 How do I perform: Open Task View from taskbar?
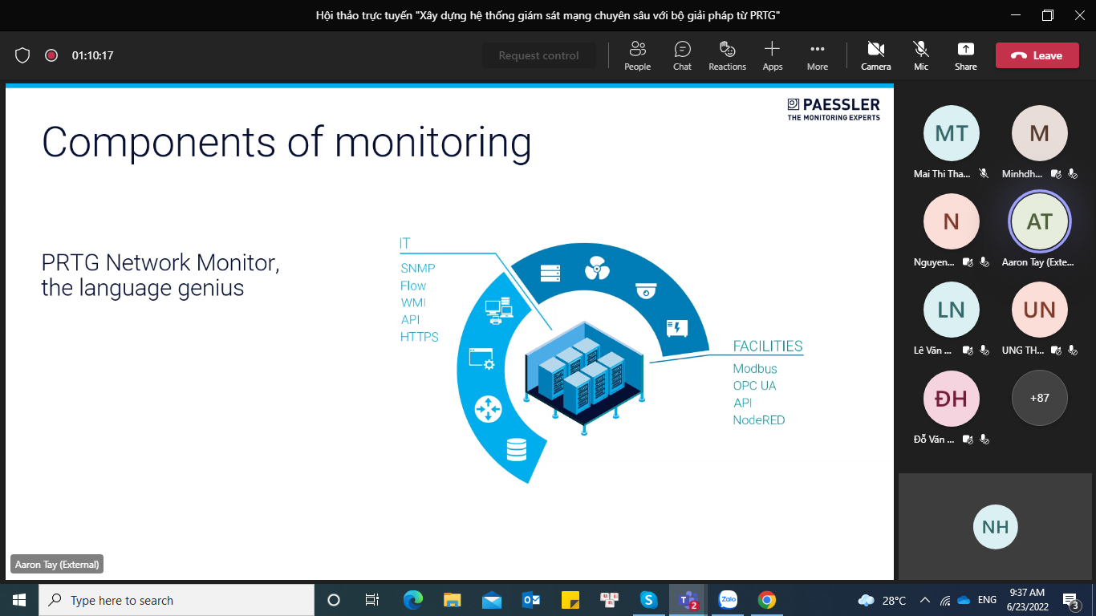pyautogui.click(x=371, y=600)
